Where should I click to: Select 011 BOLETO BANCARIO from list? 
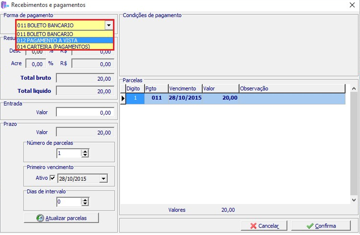point(65,34)
